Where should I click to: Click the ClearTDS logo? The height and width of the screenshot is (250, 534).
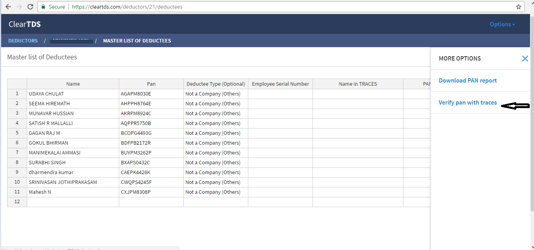pos(24,24)
